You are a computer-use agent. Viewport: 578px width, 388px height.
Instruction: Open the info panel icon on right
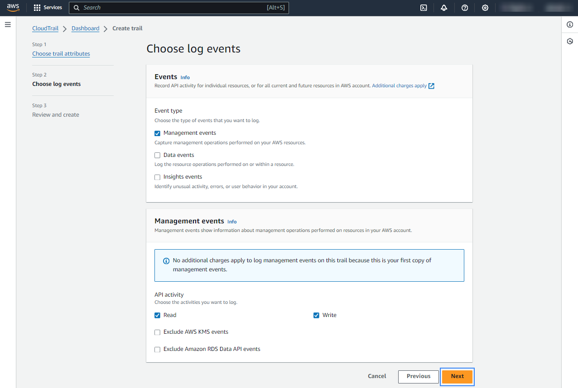click(x=570, y=24)
